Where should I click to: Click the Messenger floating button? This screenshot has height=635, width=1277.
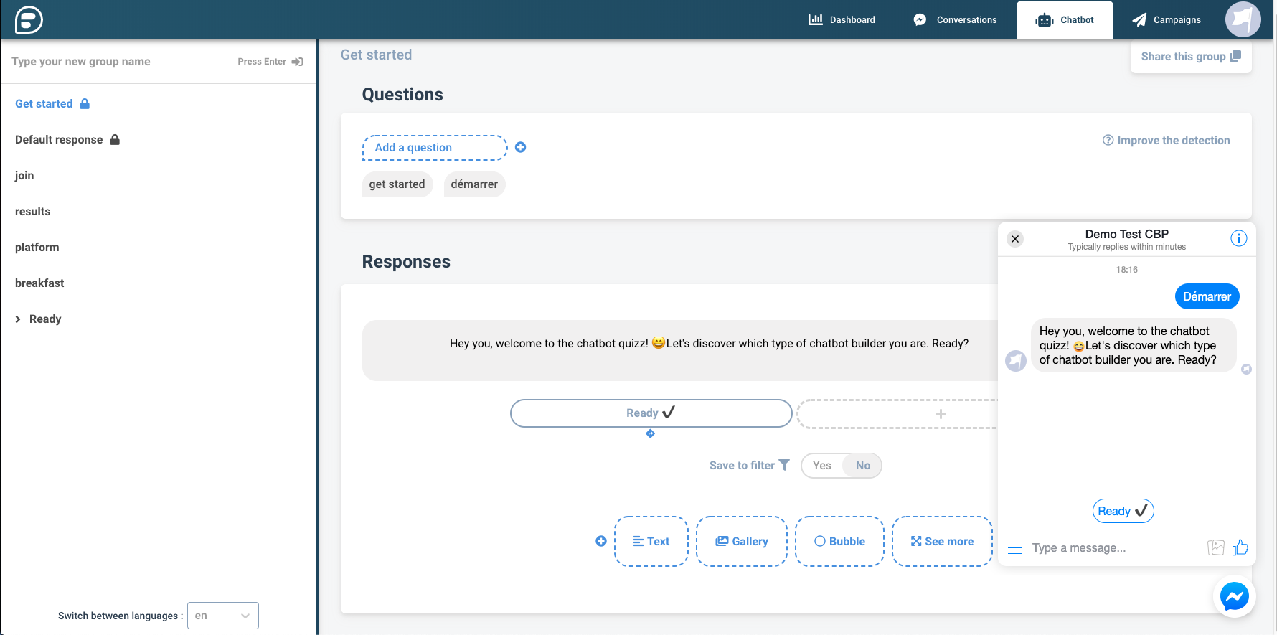[1235, 596]
